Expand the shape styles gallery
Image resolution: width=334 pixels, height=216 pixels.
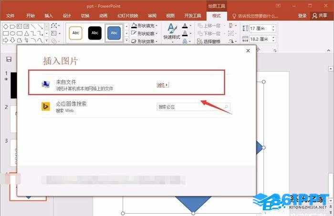point(126,40)
